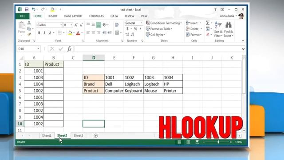This screenshot has width=284, height=160.
Task: Expand Format as Table menu
Action: 159,29
